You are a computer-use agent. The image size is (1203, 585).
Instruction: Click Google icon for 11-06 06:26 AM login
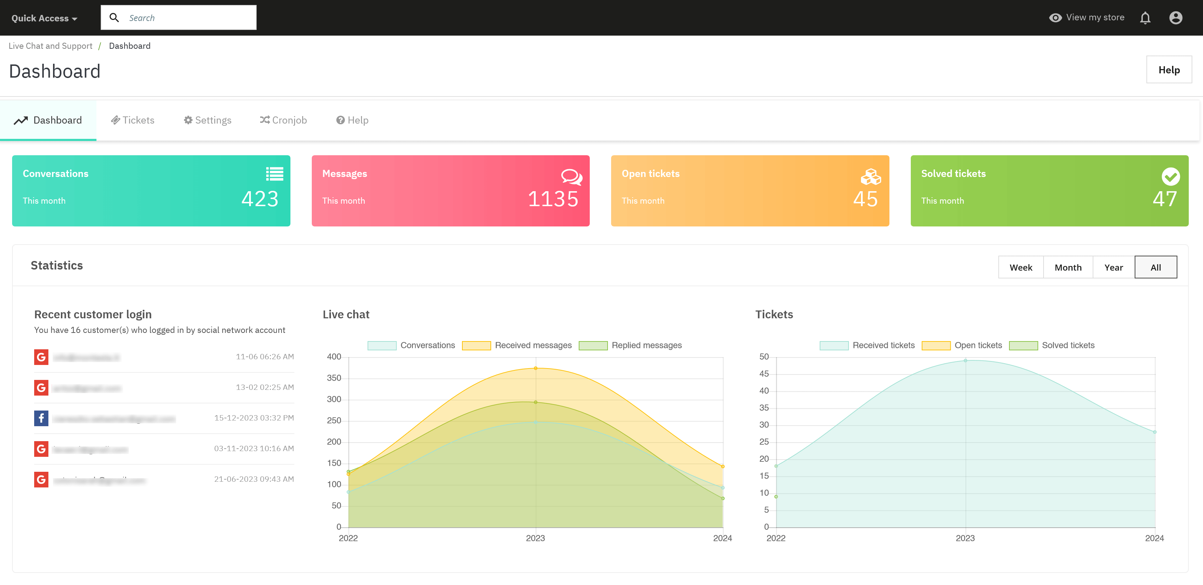[41, 357]
